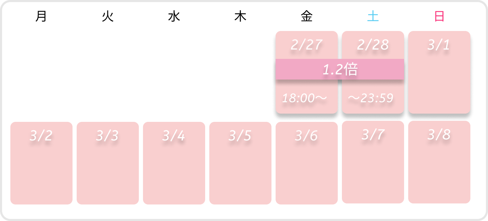Pick the 3/5 date card
This screenshot has width=488, height=221.
(x=240, y=163)
